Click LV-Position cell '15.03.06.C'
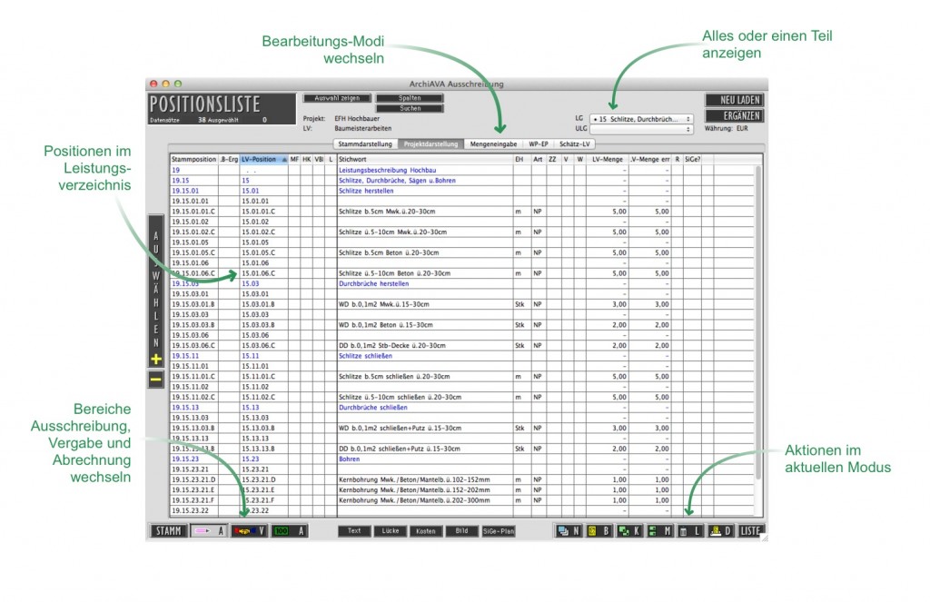The height and width of the screenshot is (602, 930). click(264, 346)
